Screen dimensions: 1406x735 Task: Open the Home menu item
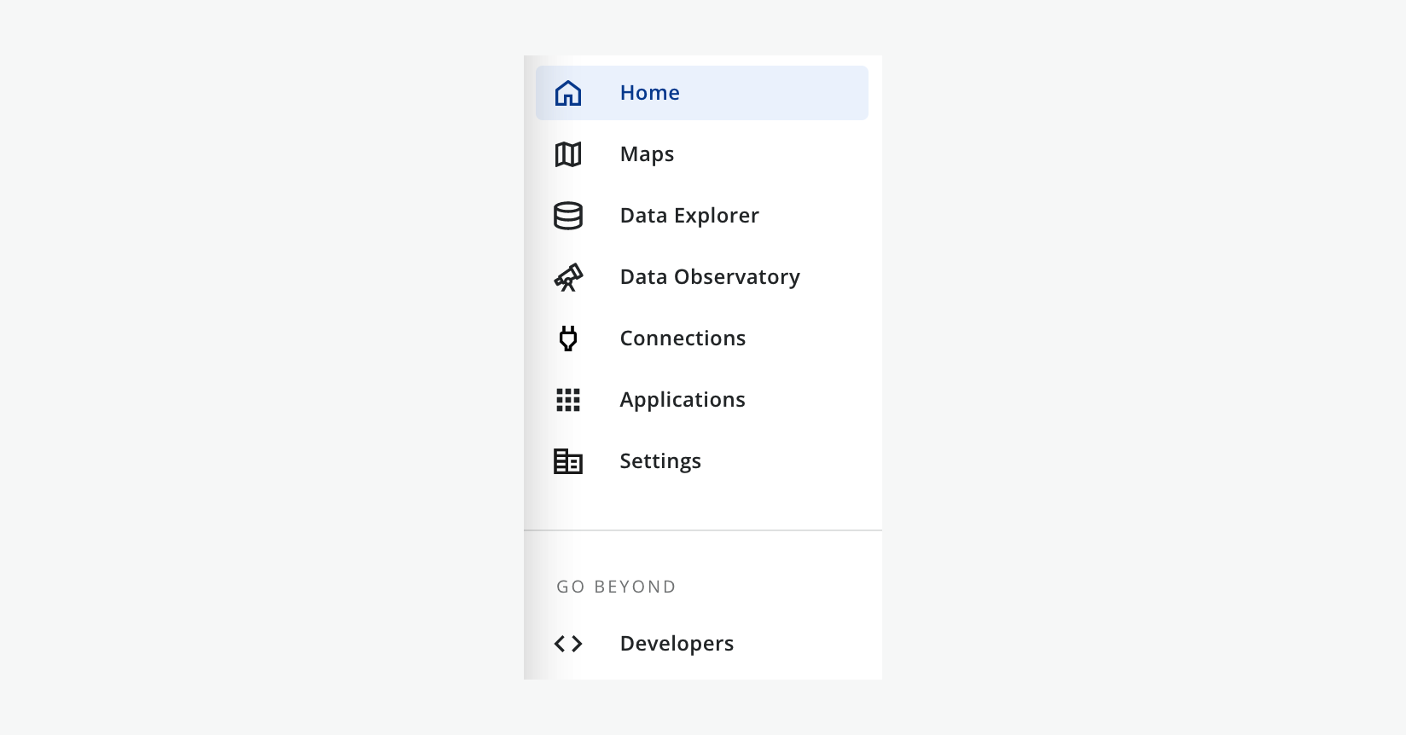[x=702, y=93]
